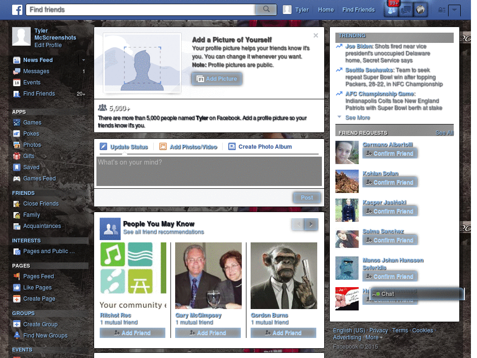
Task: Add Gordon Burns as a friend
Action: click(x=283, y=333)
